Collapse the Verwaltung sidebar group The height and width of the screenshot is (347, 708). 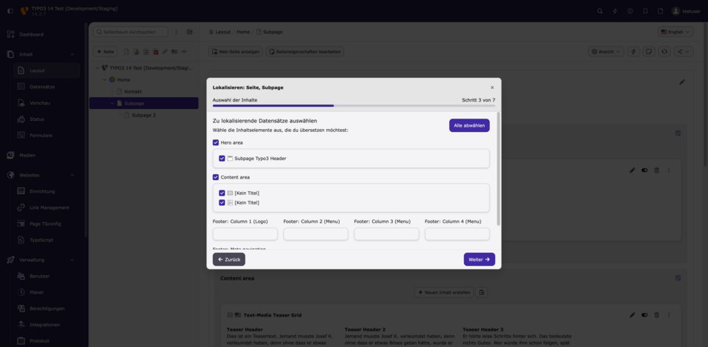pyautogui.click(x=72, y=260)
